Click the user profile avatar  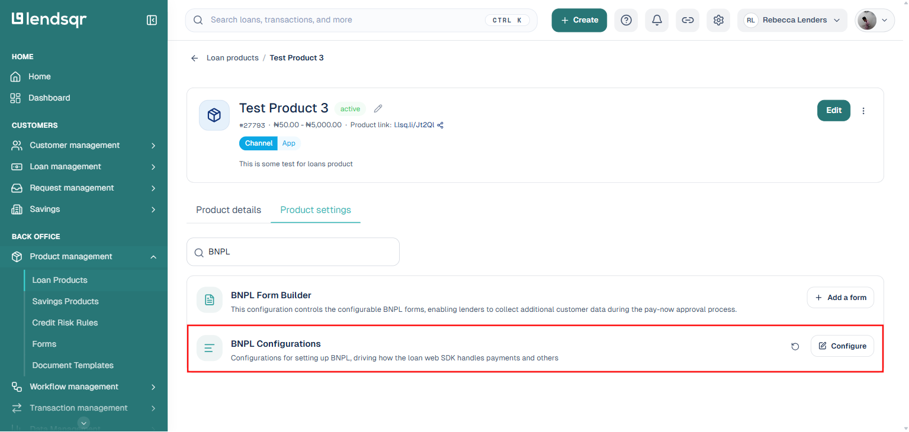[866, 20]
